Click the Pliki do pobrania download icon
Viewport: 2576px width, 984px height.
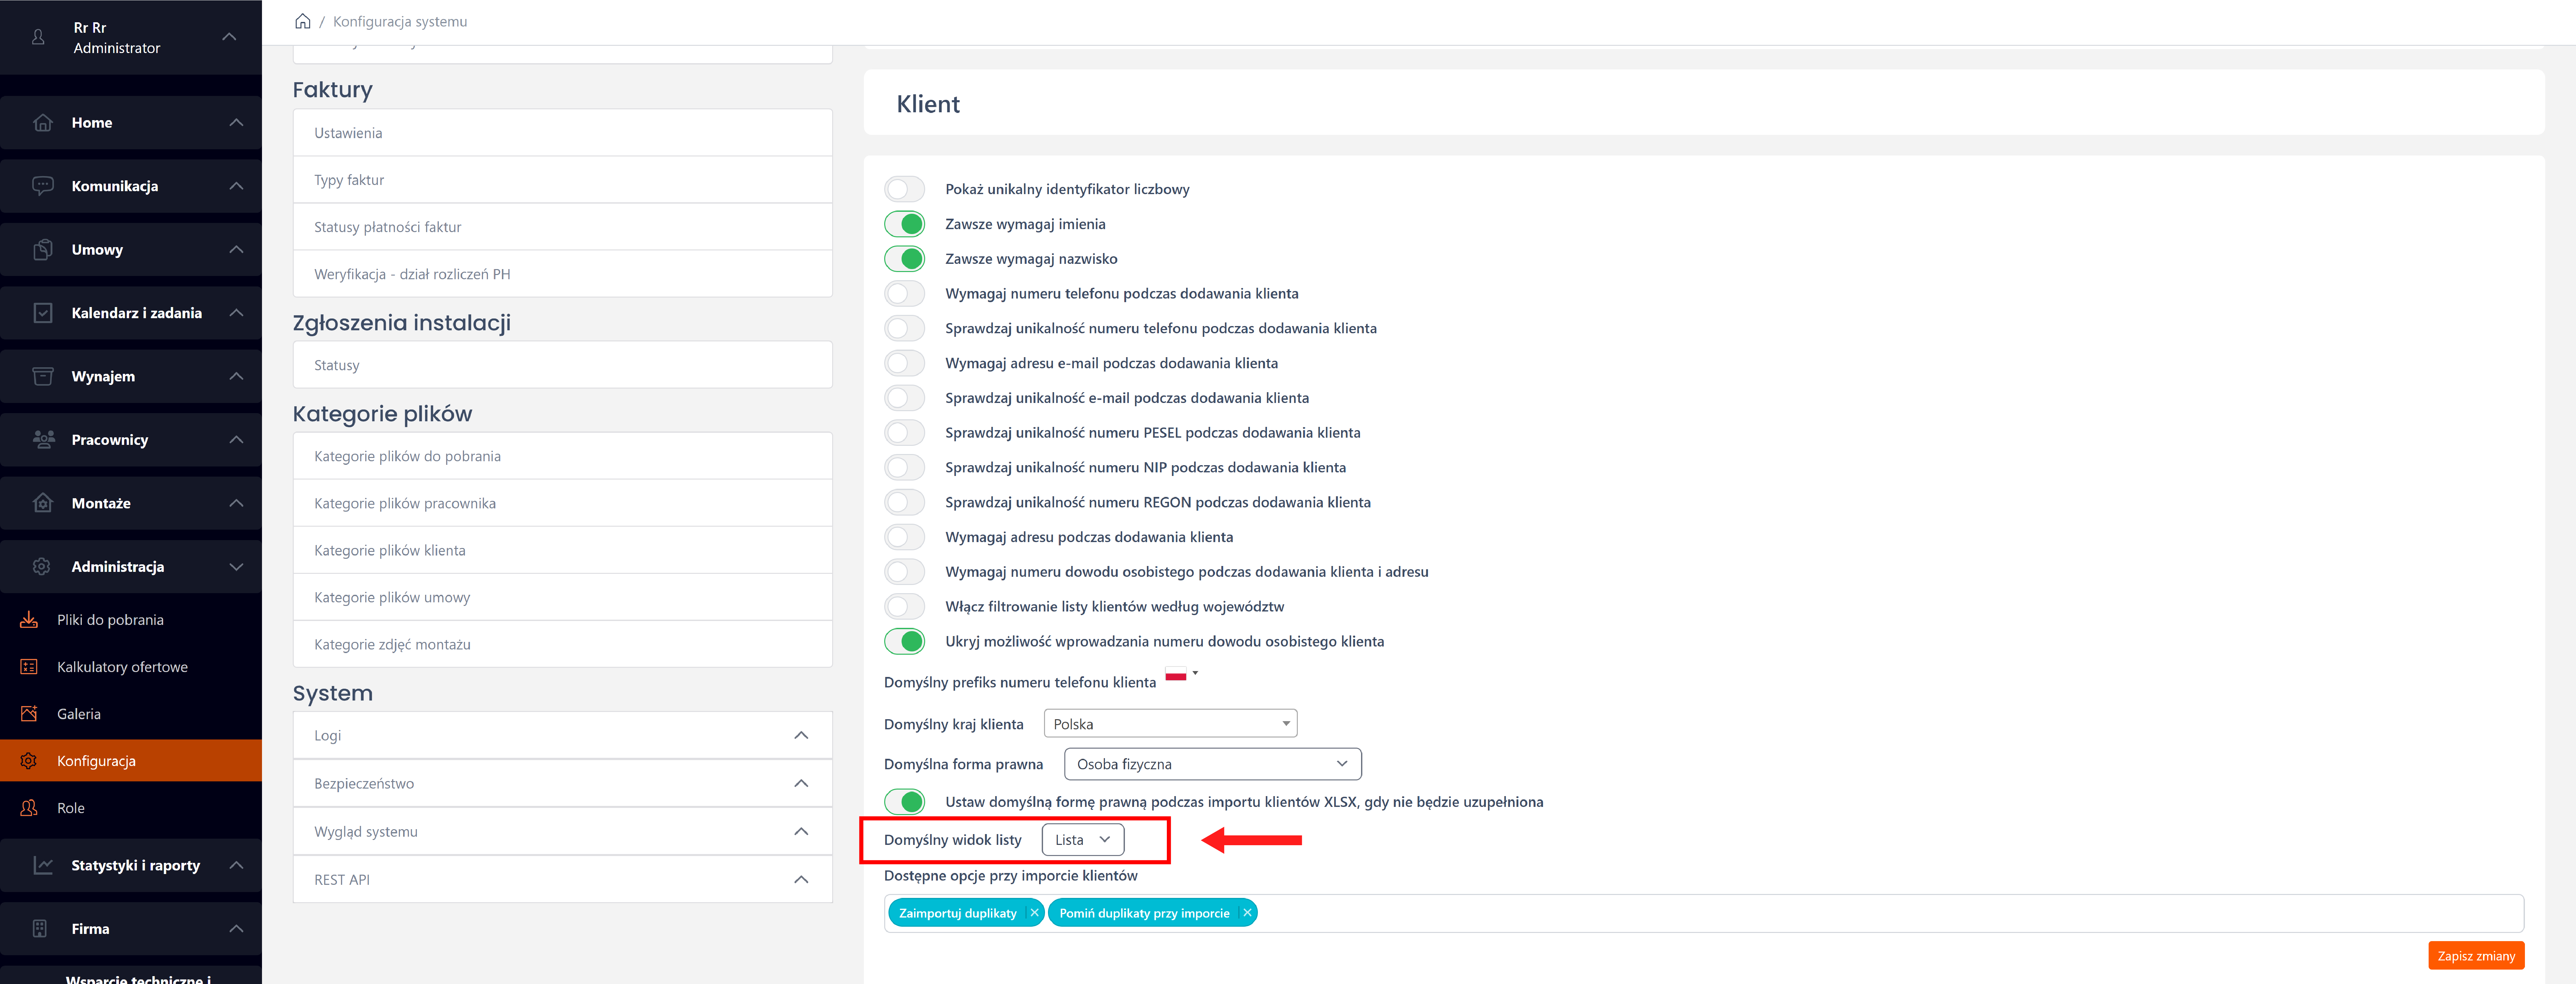click(29, 620)
